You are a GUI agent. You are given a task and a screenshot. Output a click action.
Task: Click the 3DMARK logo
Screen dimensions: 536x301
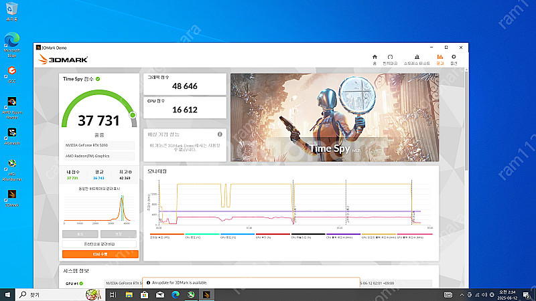click(x=63, y=60)
